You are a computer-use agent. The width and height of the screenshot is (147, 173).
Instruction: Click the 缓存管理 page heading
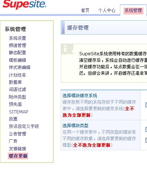(78, 28)
